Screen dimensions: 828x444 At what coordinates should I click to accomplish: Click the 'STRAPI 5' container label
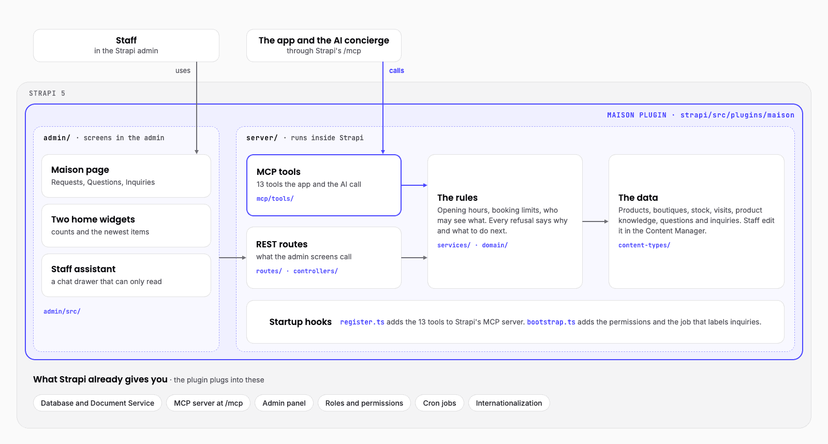[x=47, y=94]
